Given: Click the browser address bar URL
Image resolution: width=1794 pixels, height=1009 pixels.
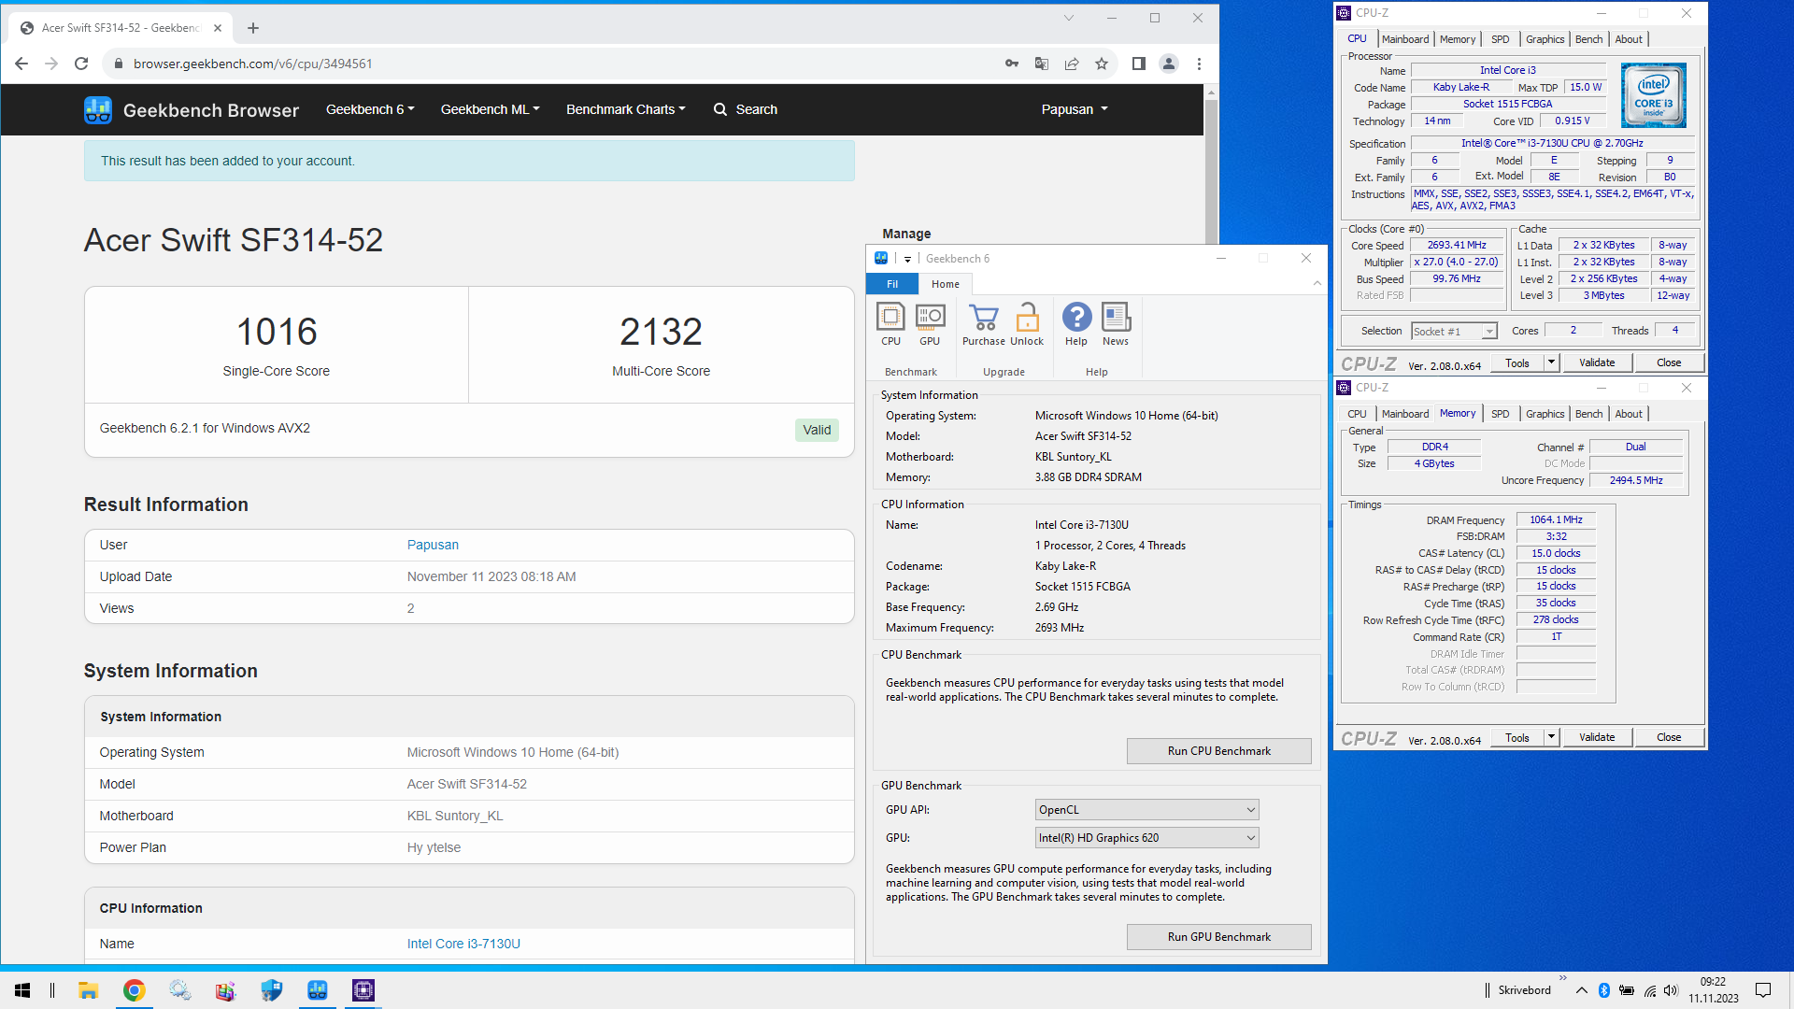Looking at the screenshot, I should [x=252, y=64].
